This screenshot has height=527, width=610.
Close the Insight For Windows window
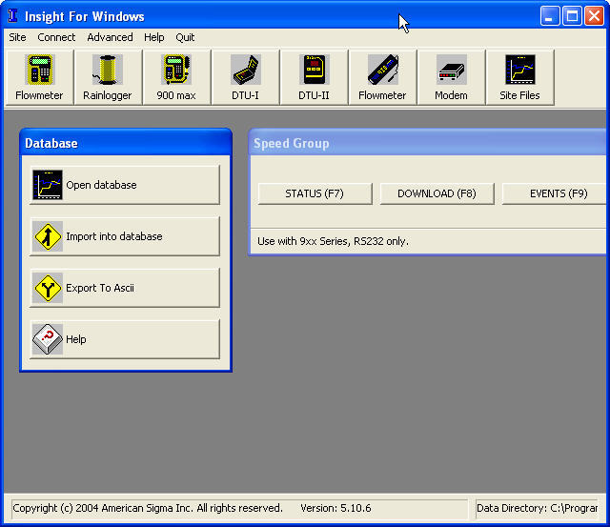pos(594,16)
